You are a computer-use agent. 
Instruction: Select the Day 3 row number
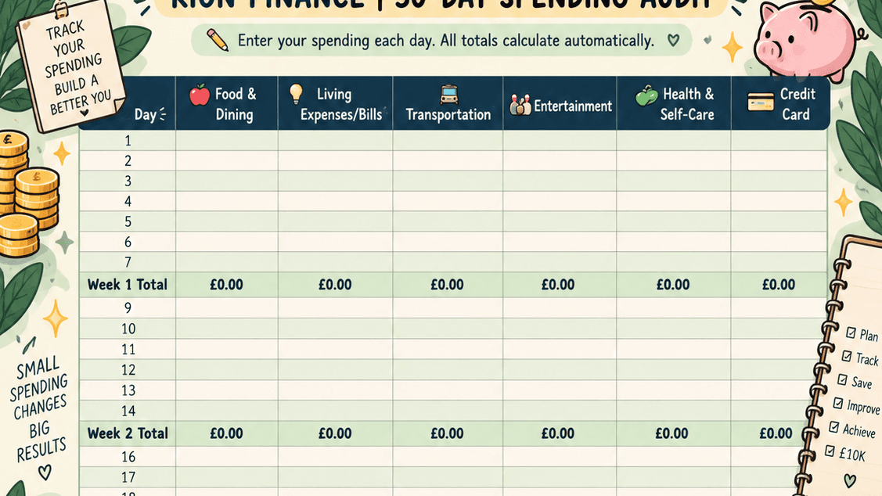coord(128,181)
